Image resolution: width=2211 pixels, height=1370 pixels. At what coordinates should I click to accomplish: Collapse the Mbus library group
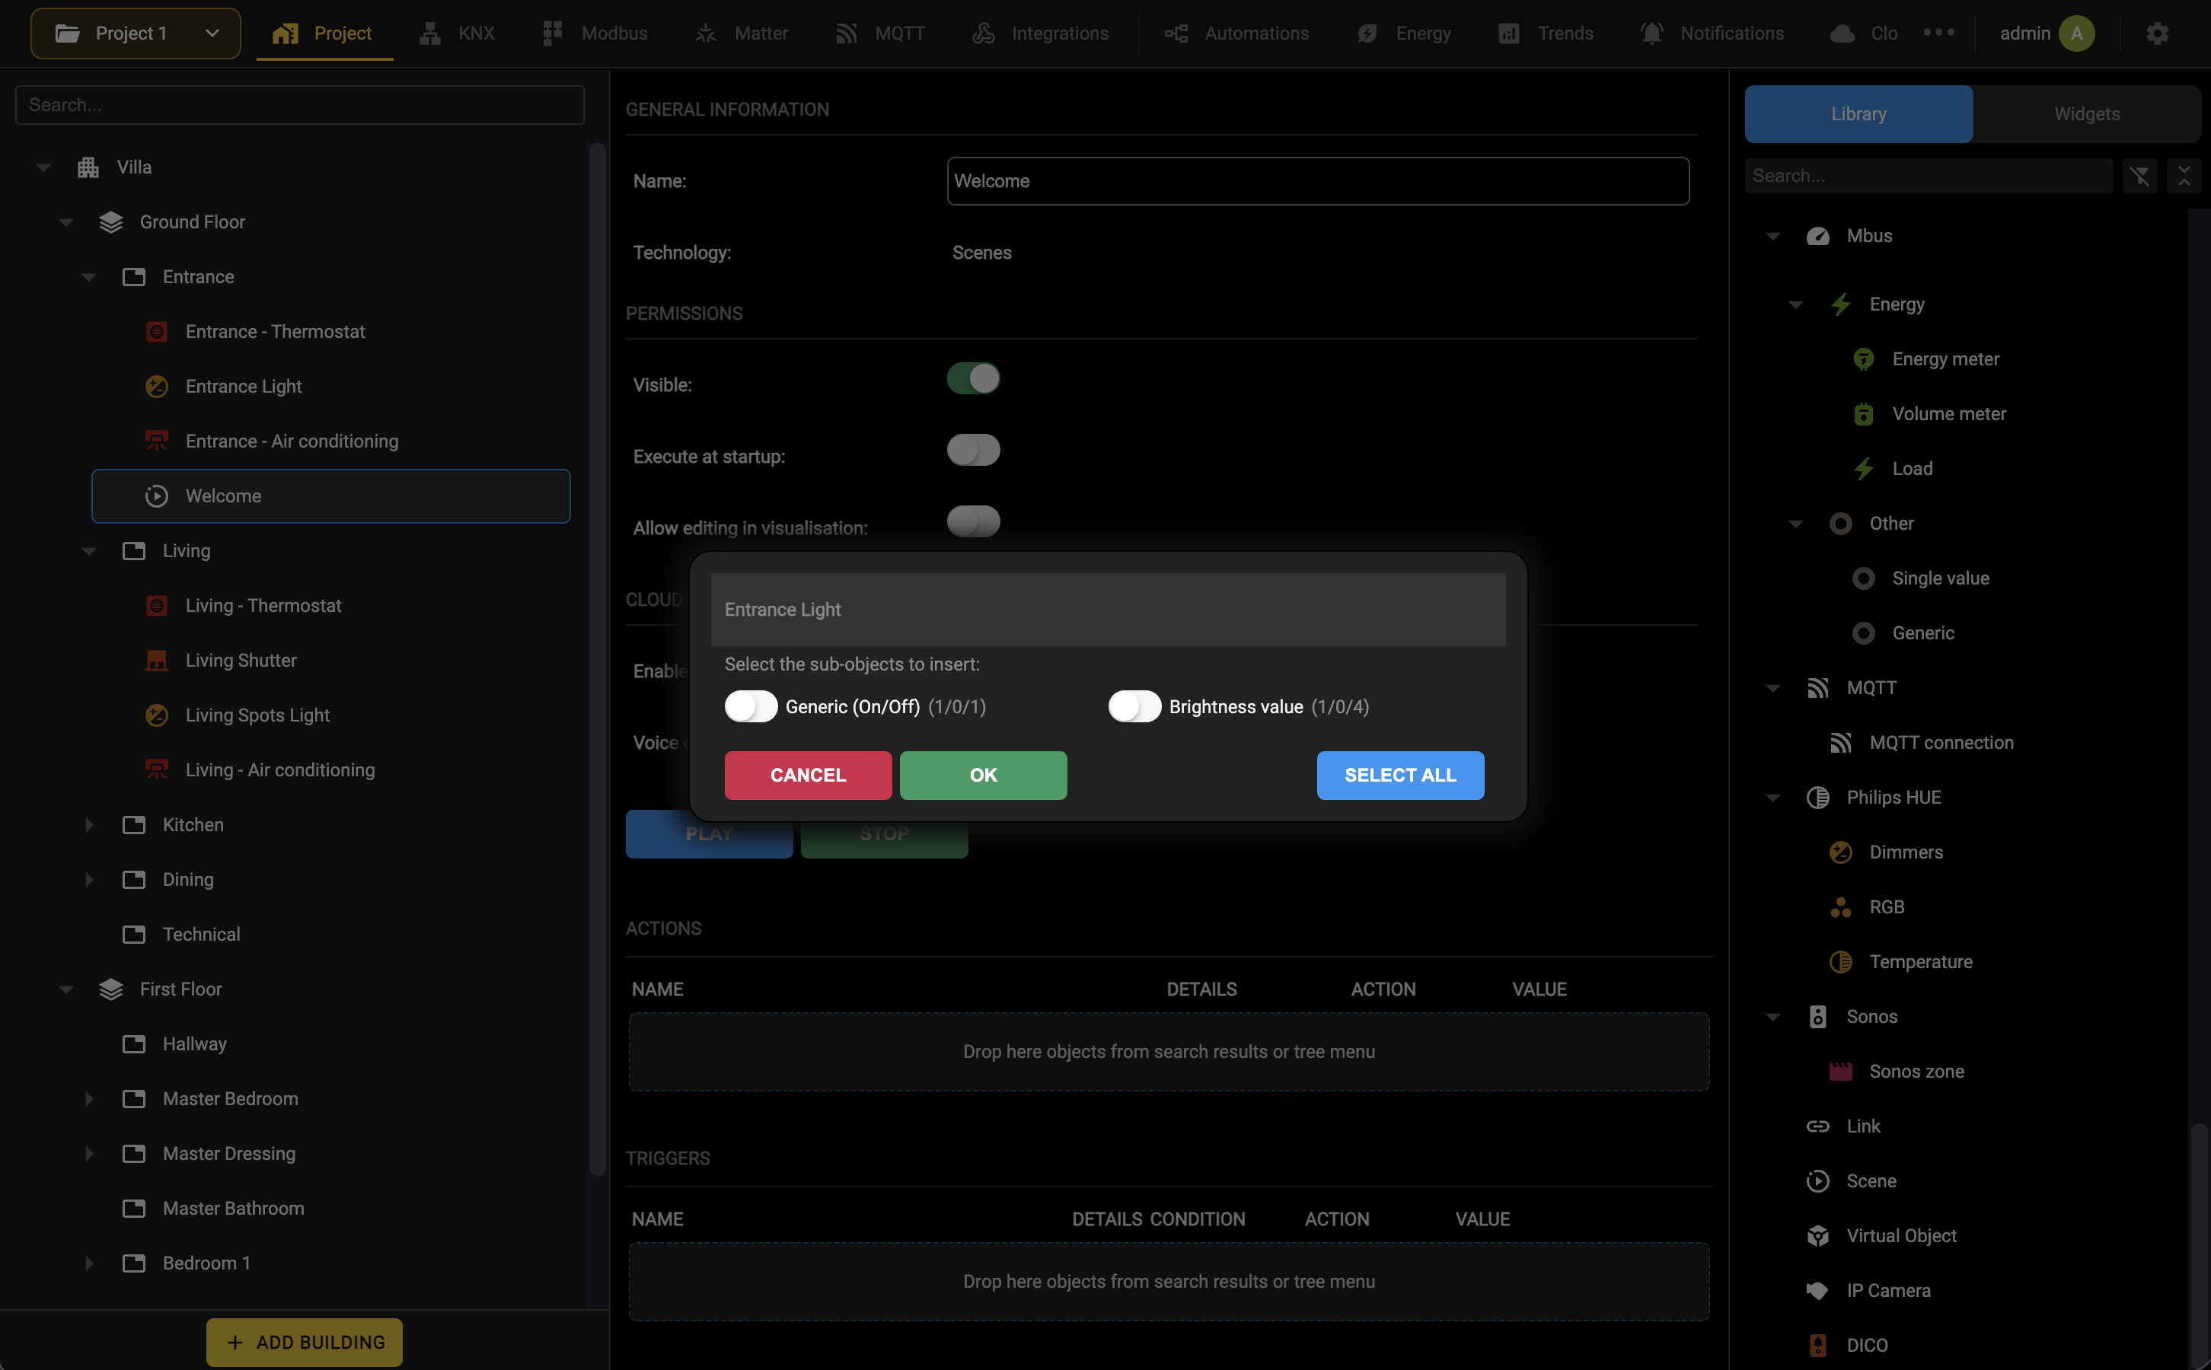pyautogui.click(x=1772, y=237)
